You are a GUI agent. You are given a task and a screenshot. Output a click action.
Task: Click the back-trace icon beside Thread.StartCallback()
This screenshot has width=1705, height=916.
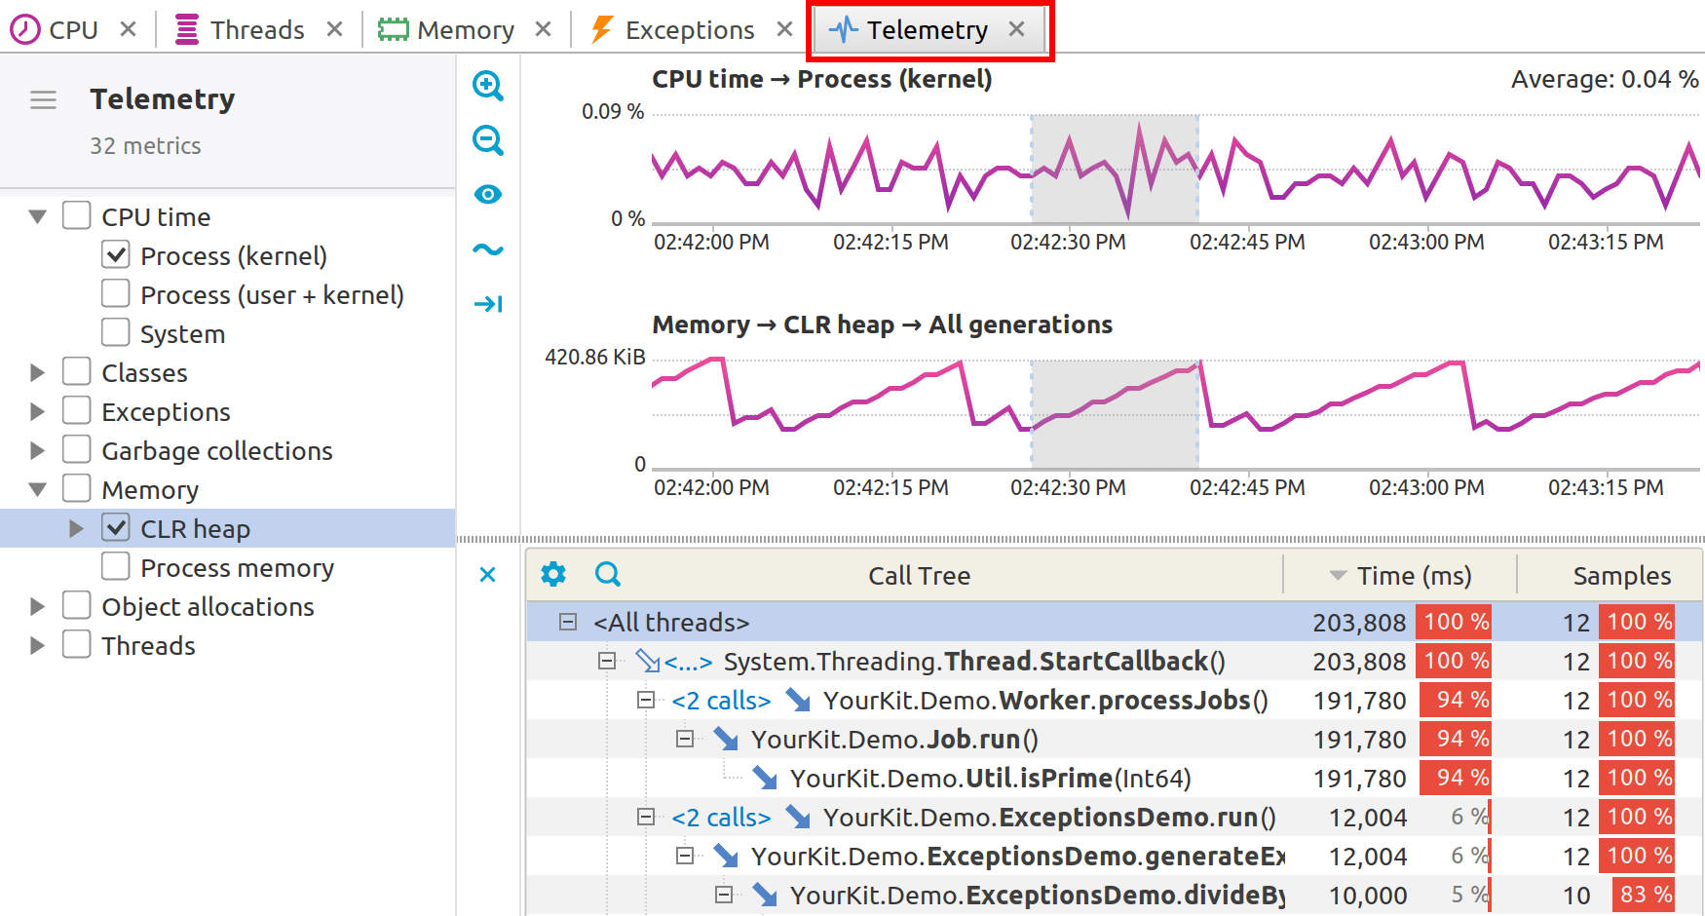[x=648, y=661]
